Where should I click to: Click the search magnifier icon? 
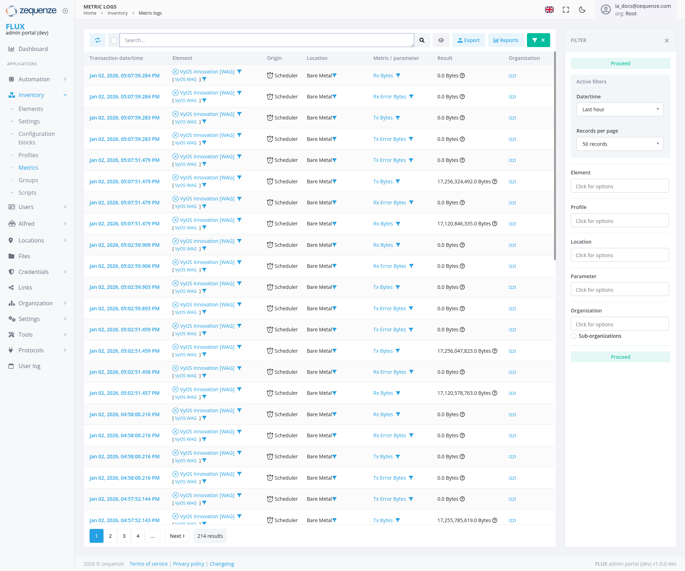pos(422,40)
